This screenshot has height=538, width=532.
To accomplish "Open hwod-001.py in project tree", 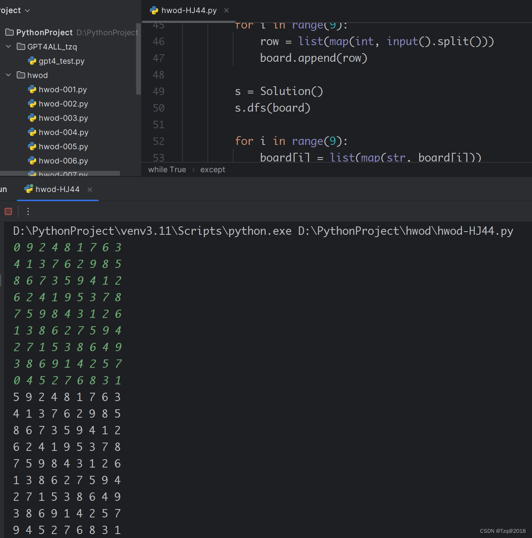I will [63, 89].
